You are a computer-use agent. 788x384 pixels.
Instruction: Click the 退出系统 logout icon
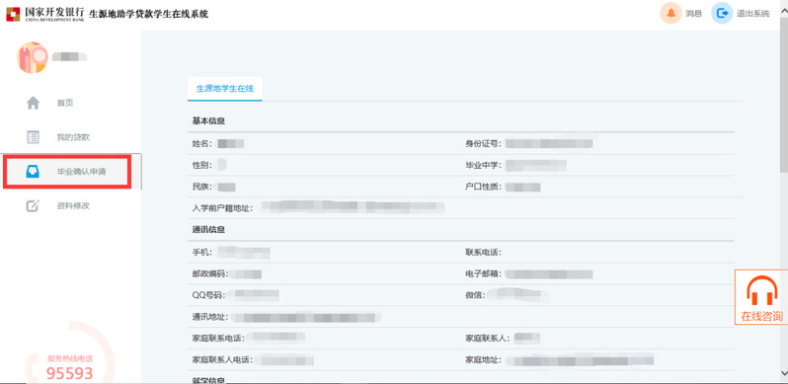[722, 14]
